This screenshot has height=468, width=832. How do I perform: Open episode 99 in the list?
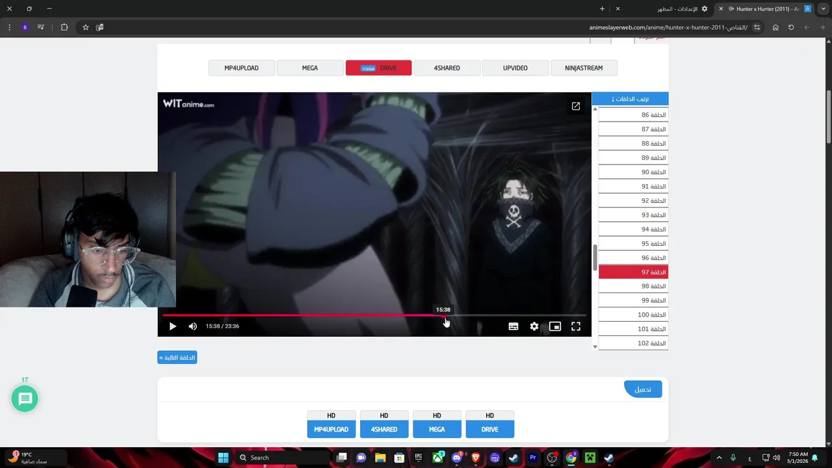tap(633, 300)
